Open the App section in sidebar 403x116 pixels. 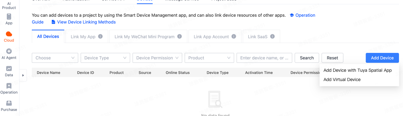click(9, 19)
